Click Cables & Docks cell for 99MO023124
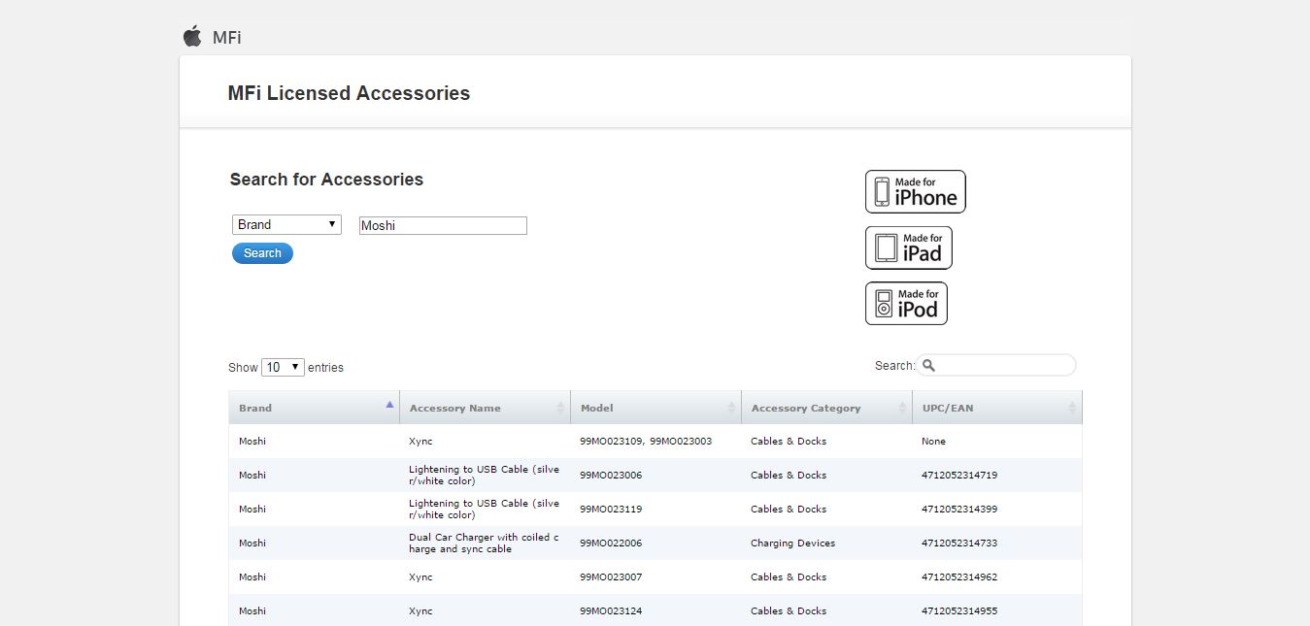Screen dimensions: 1310x626 coord(789,611)
